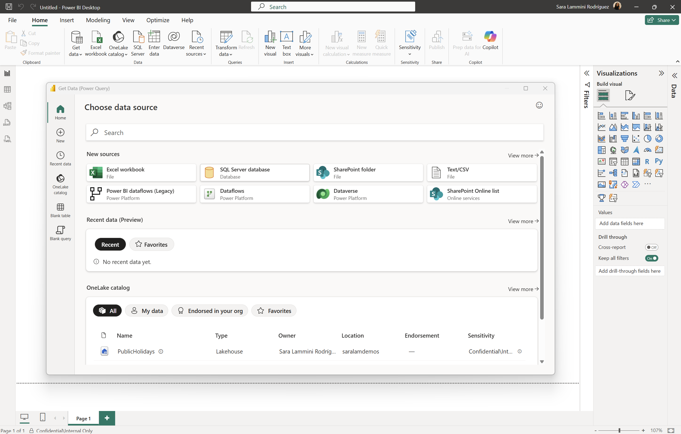The image size is (681, 434).
Task: View more OneLake catalog items
Action: click(x=523, y=289)
